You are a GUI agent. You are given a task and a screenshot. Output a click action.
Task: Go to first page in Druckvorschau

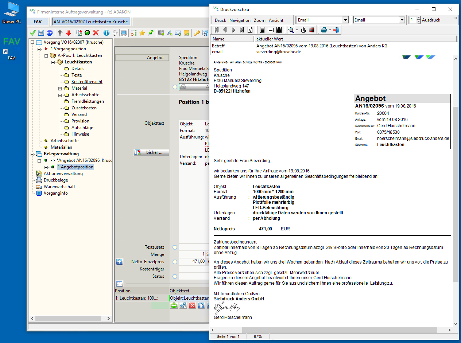217,30
